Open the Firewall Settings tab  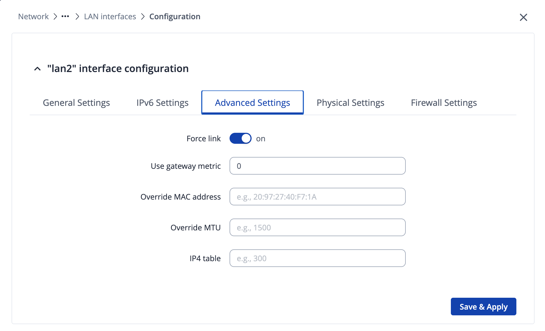point(444,103)
